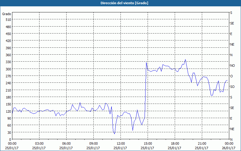Click the y-axis value 0
The width and height of the screenshot is (241, 151).
10,140
